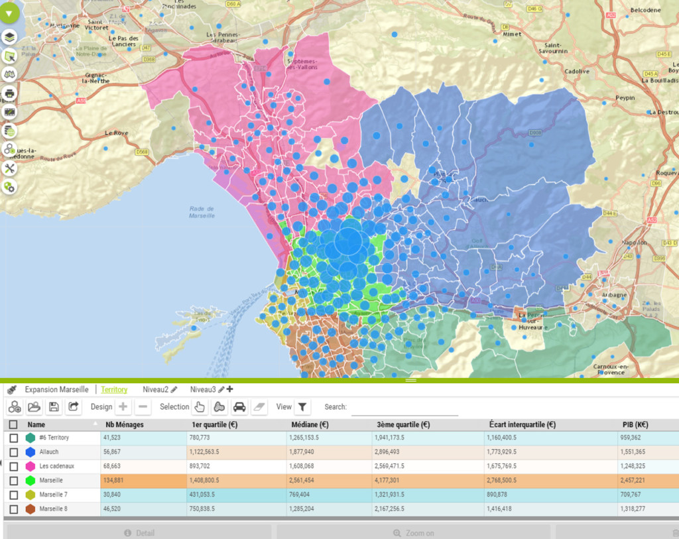Image resolution: width=679 pixels, height=539 pixels.
Task: Click the funnel filter View icon
Action: (x=302, y=406)
